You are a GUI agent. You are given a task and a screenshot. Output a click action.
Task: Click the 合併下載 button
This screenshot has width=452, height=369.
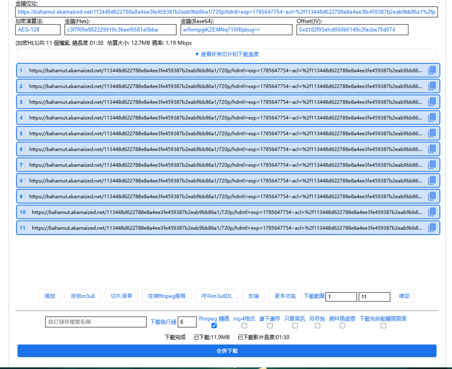(x=227, y=351)
